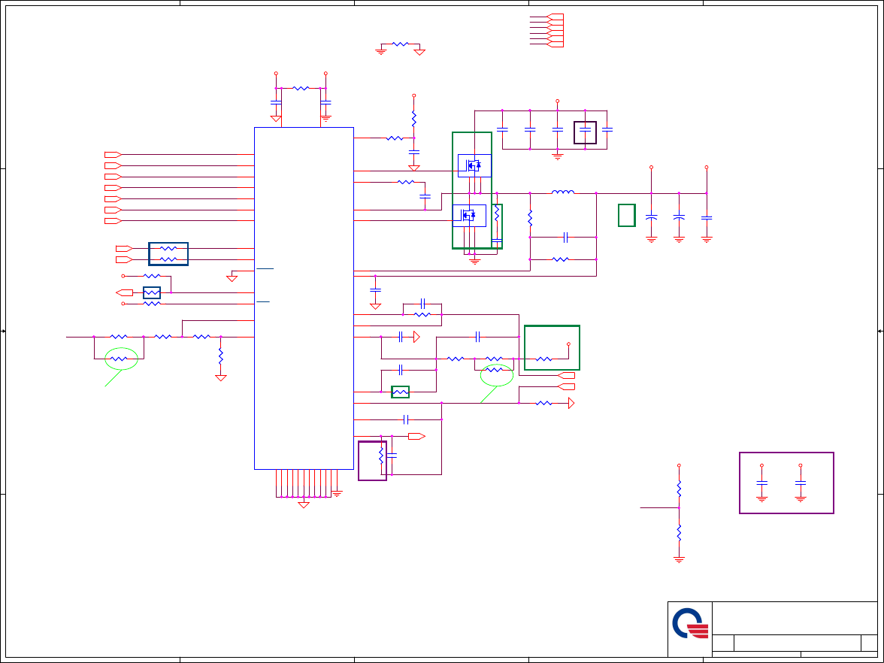Select the inductor symbol on the output rail
Viewport: 884px width, 663px height.
(562, 192)
